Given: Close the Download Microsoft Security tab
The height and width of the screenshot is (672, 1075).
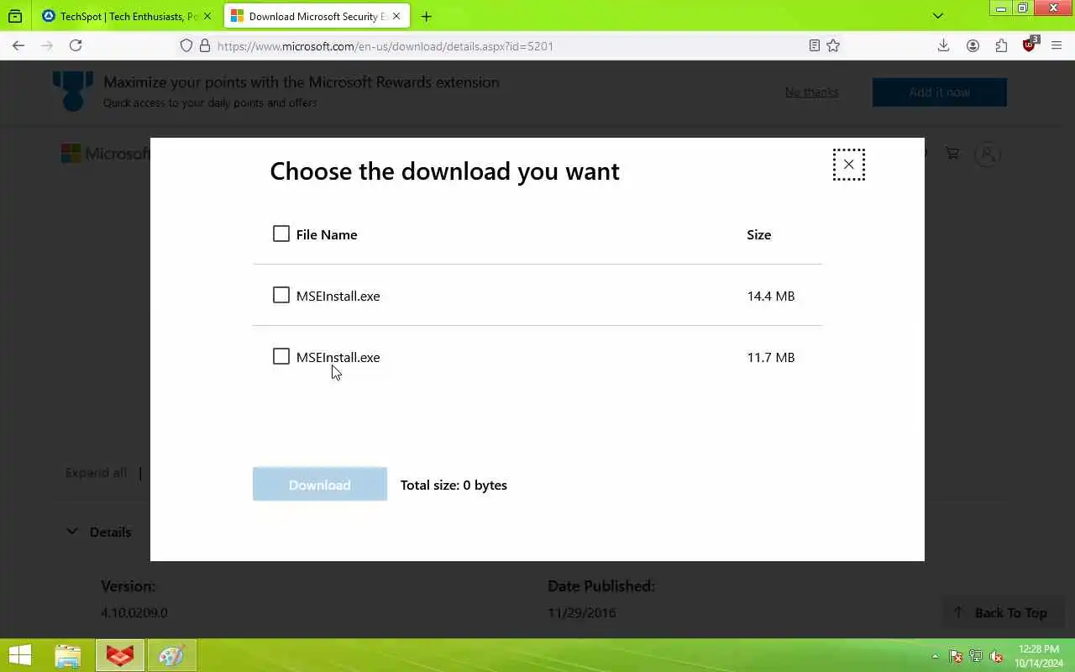Looking at the screenshot, I should [x=396, y=16].
